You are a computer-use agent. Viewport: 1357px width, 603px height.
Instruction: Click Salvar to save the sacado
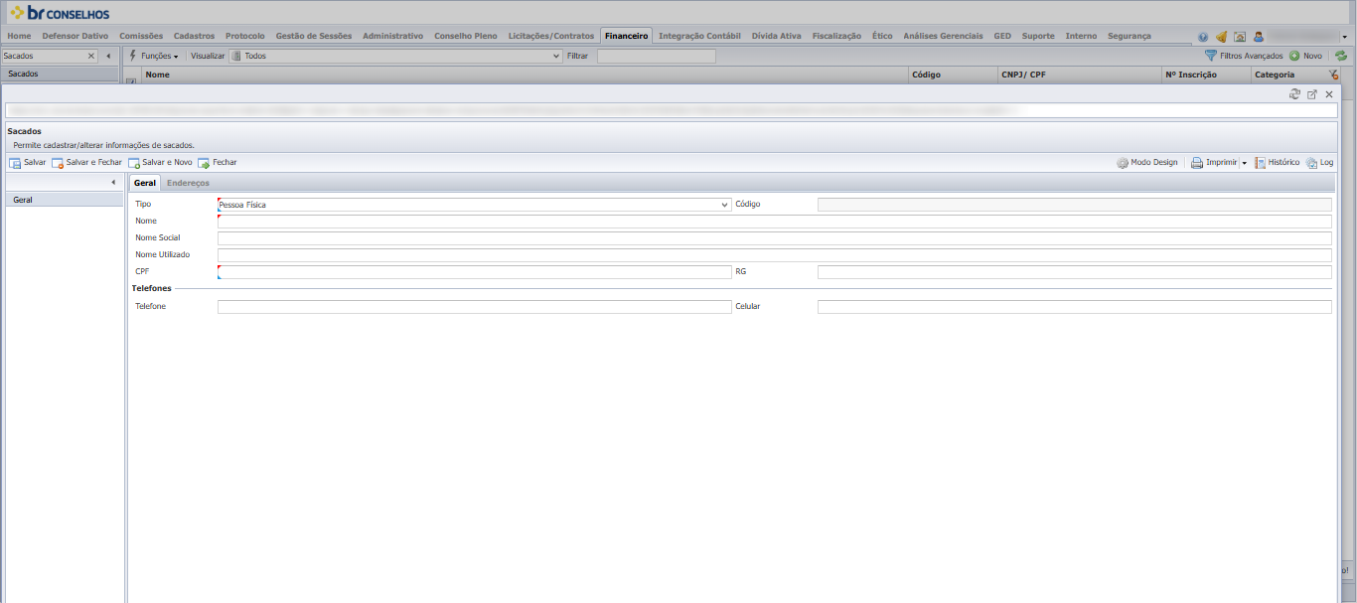pos(28,163)
